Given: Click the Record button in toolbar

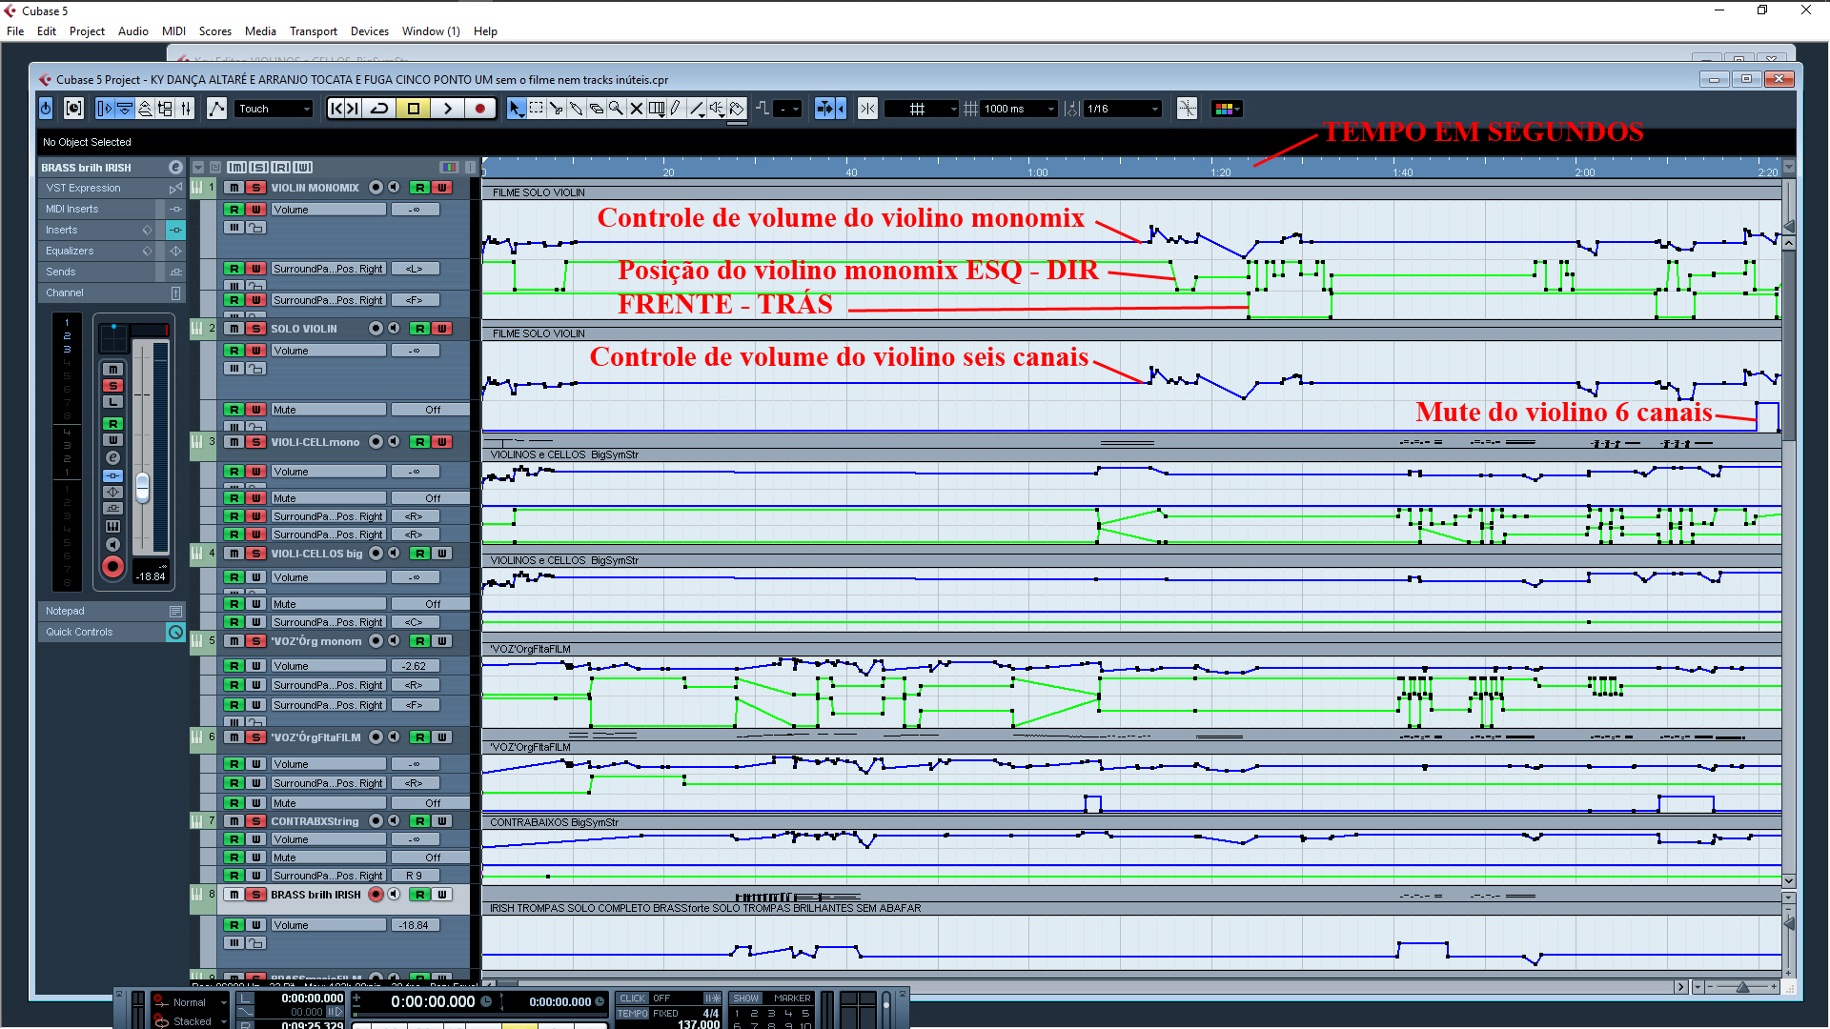Looking at the screenshot, I should point(480,109).
